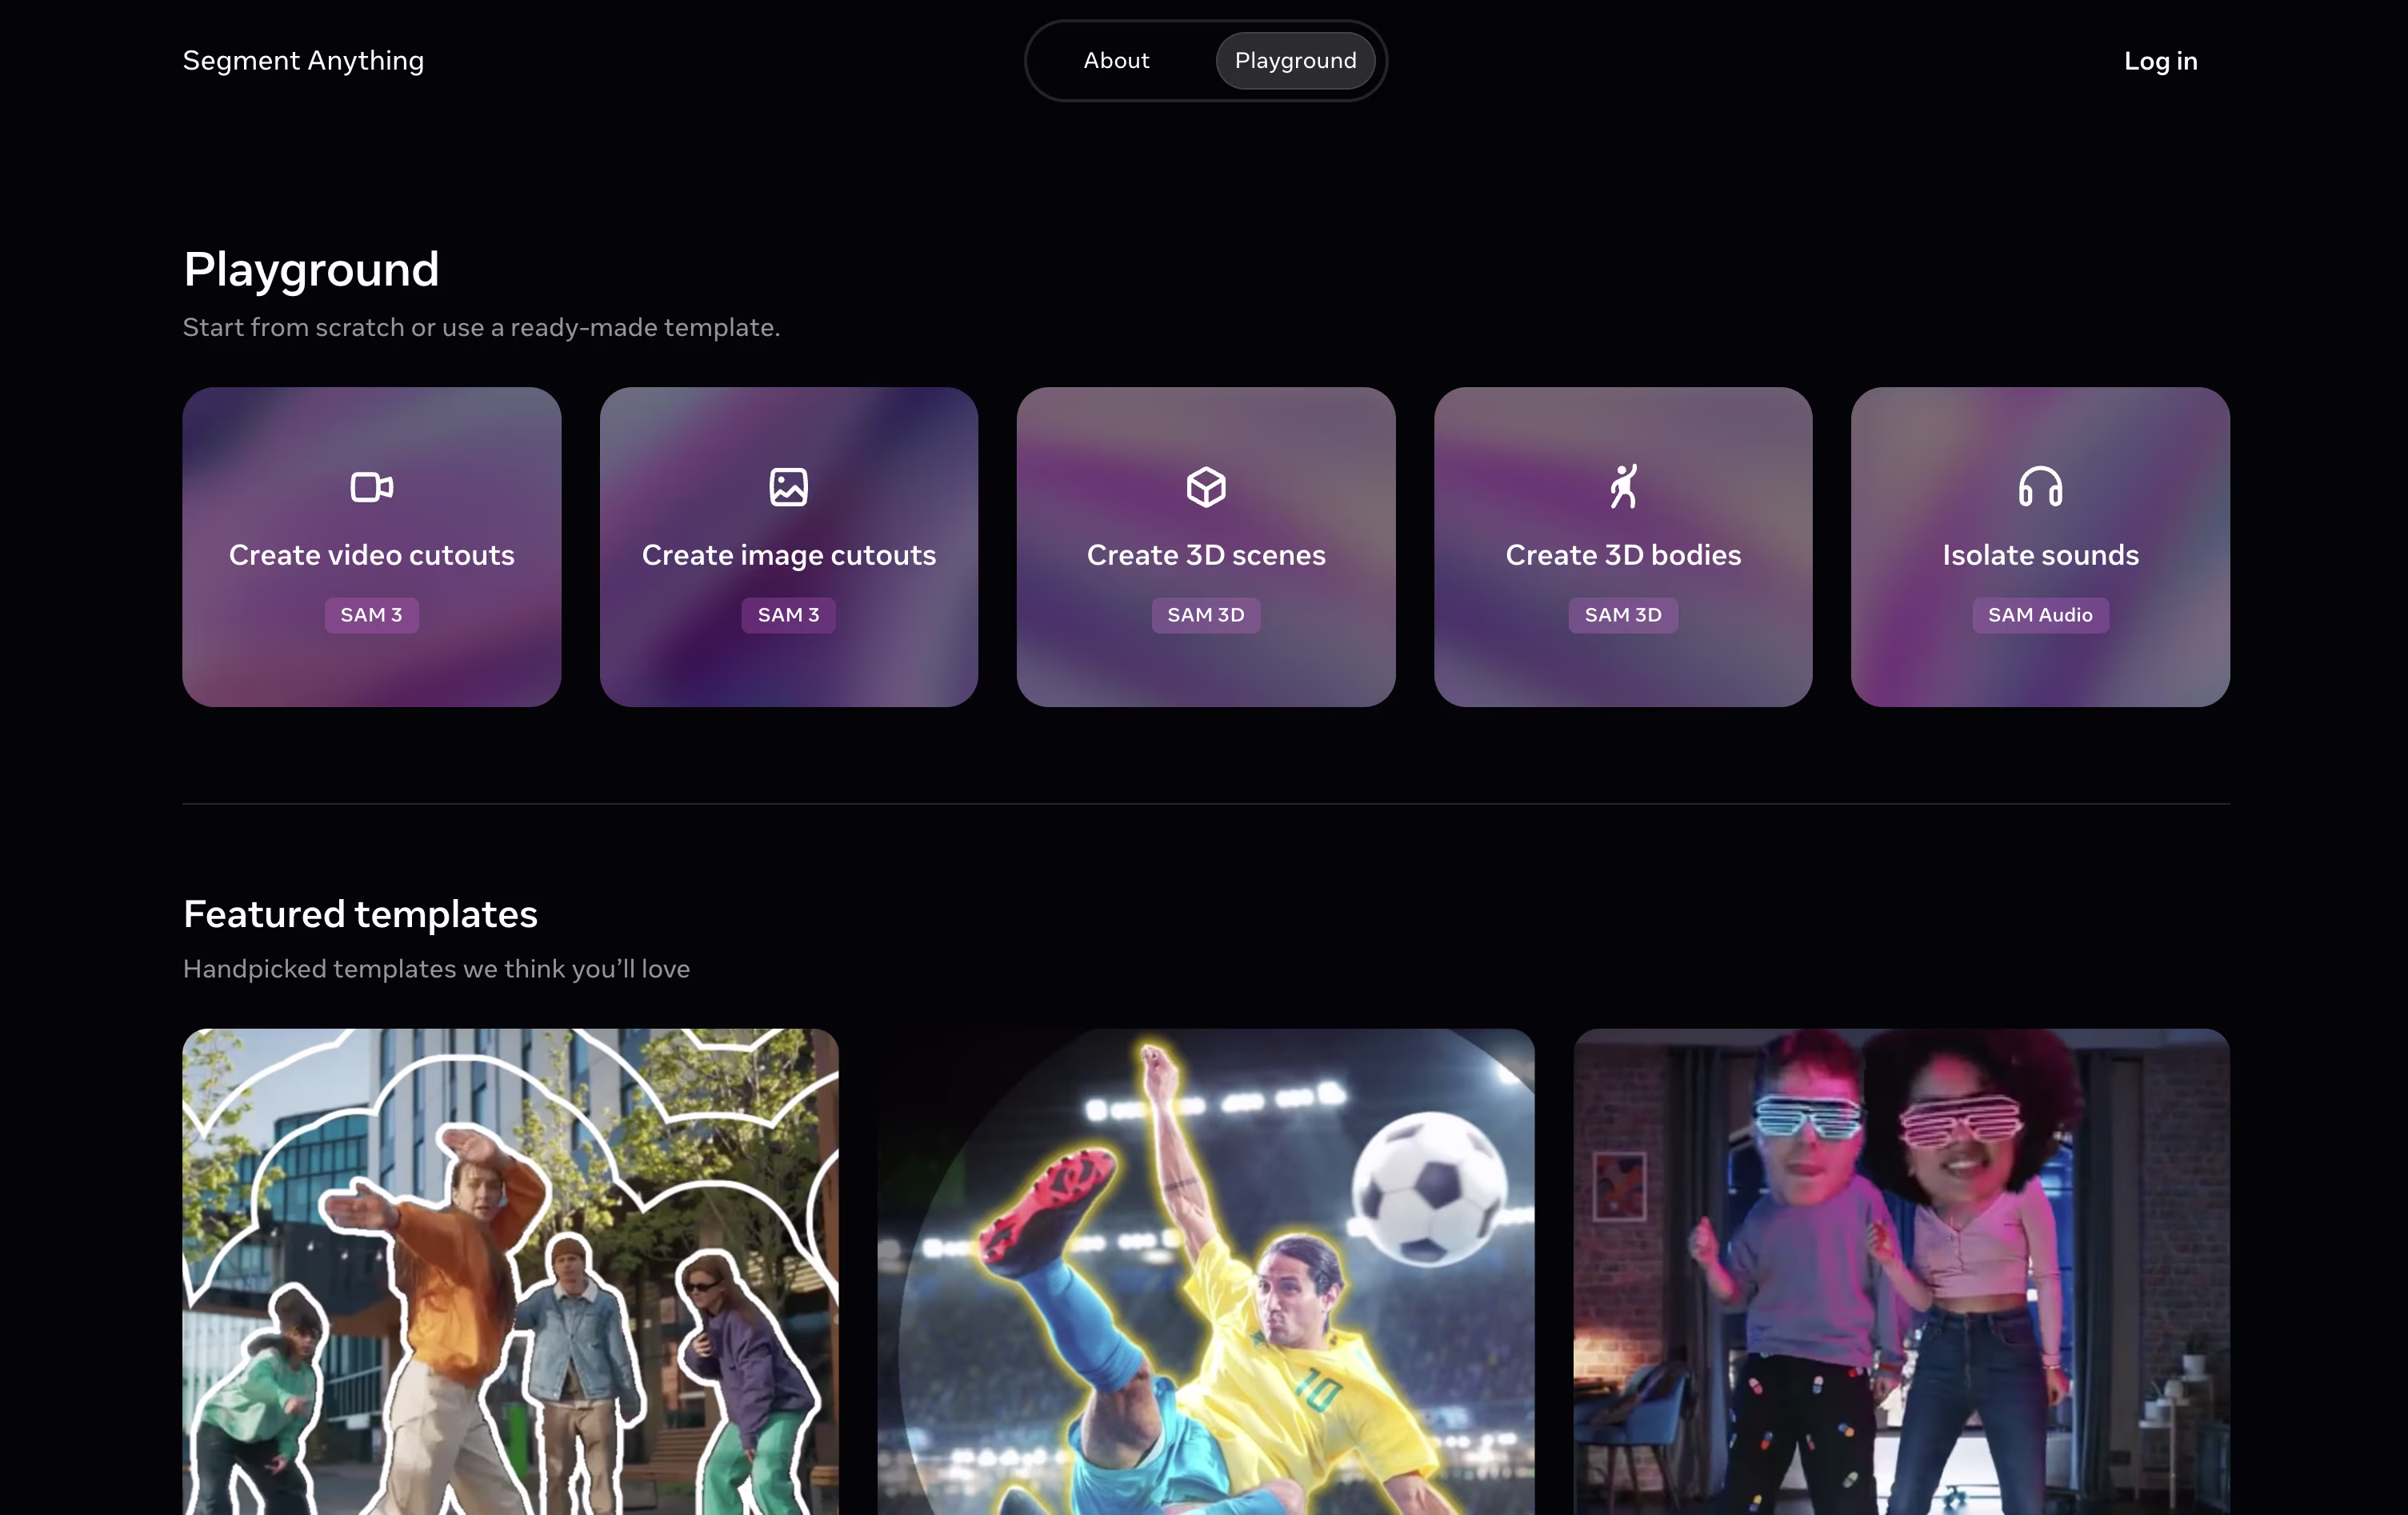Screen dimensions: 2408x1515
Task: Open the About tab
Action: pos(1116,61)
